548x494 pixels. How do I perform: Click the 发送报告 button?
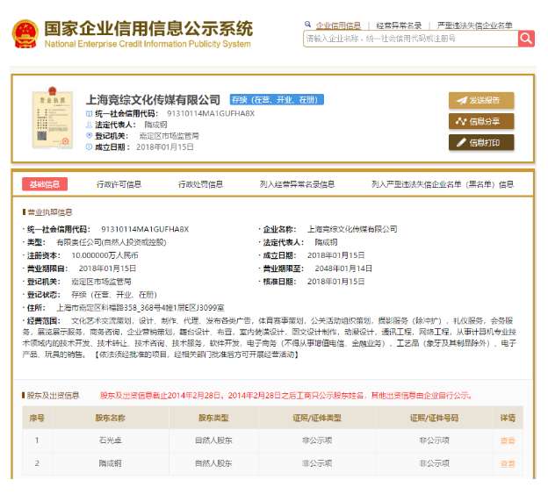[x=481, y=101]
